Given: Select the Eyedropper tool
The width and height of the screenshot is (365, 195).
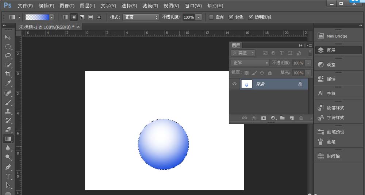Looking at the screenshot, I should coord(8,83).
